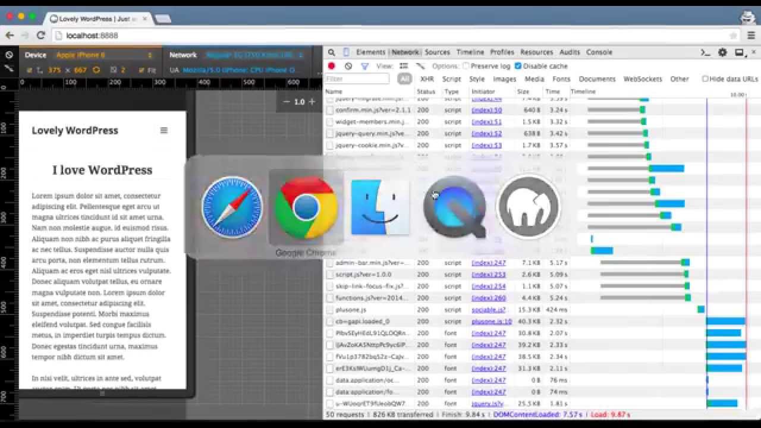
Task: Show the console drawer icon
Action: coord(706,52)
